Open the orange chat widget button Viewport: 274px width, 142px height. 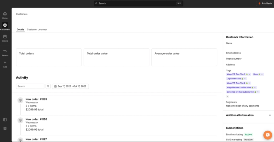click(x=268, y=135)
